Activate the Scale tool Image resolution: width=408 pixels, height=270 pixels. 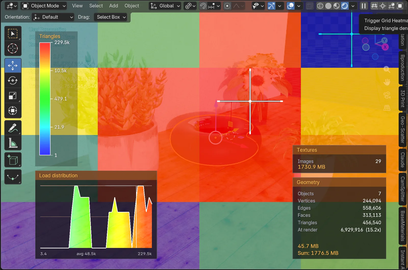[13, 96]
